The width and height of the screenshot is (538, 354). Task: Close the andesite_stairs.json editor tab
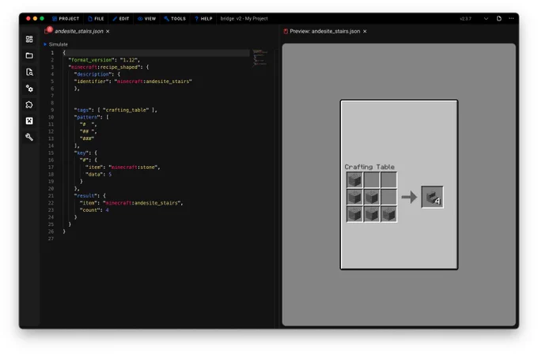108,31
